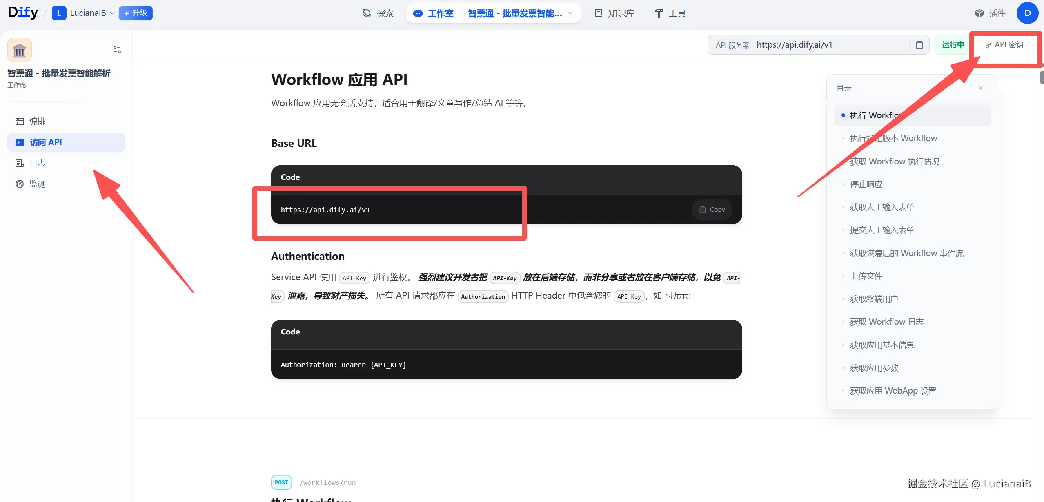Open the 工作室 studio tab

[x=433, y=13]
